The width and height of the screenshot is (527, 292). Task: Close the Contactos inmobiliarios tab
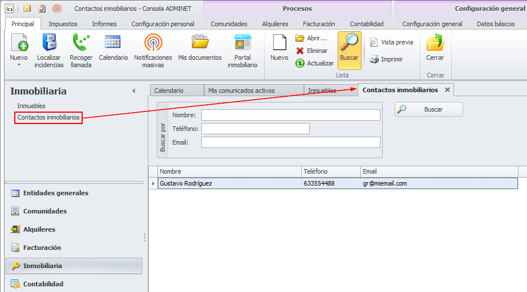point(447,90)
